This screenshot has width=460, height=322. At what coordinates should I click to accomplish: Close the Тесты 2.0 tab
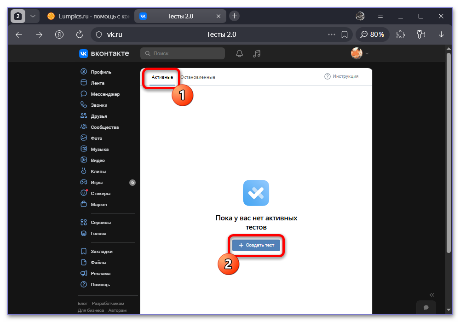point(218,16)
